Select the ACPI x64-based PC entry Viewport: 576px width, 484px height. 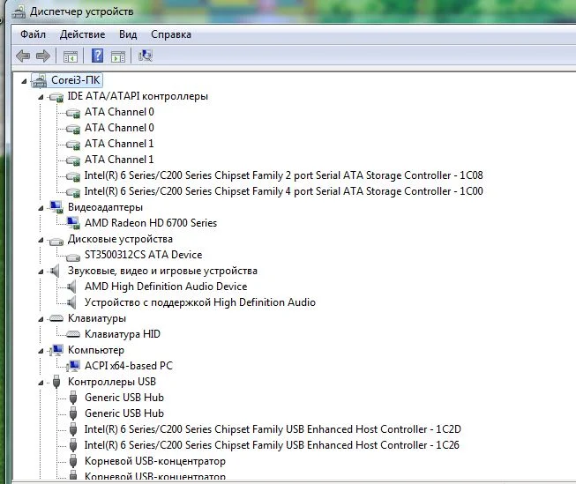click(x=128, y=366)
